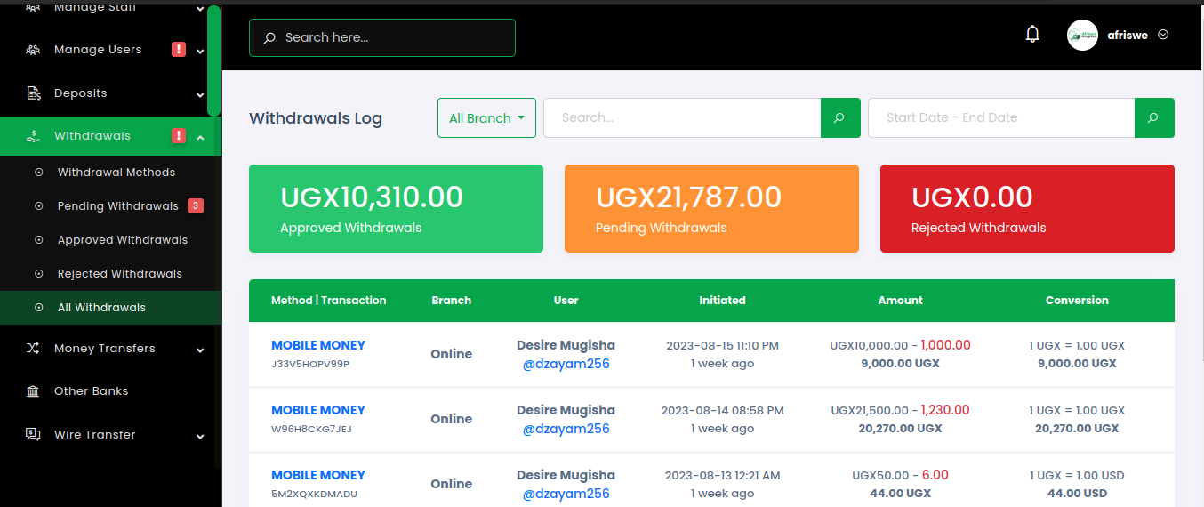Expand the Money Transfers chevron
This screenshot has width=1204, height=507.
click(x=200, y=350)
